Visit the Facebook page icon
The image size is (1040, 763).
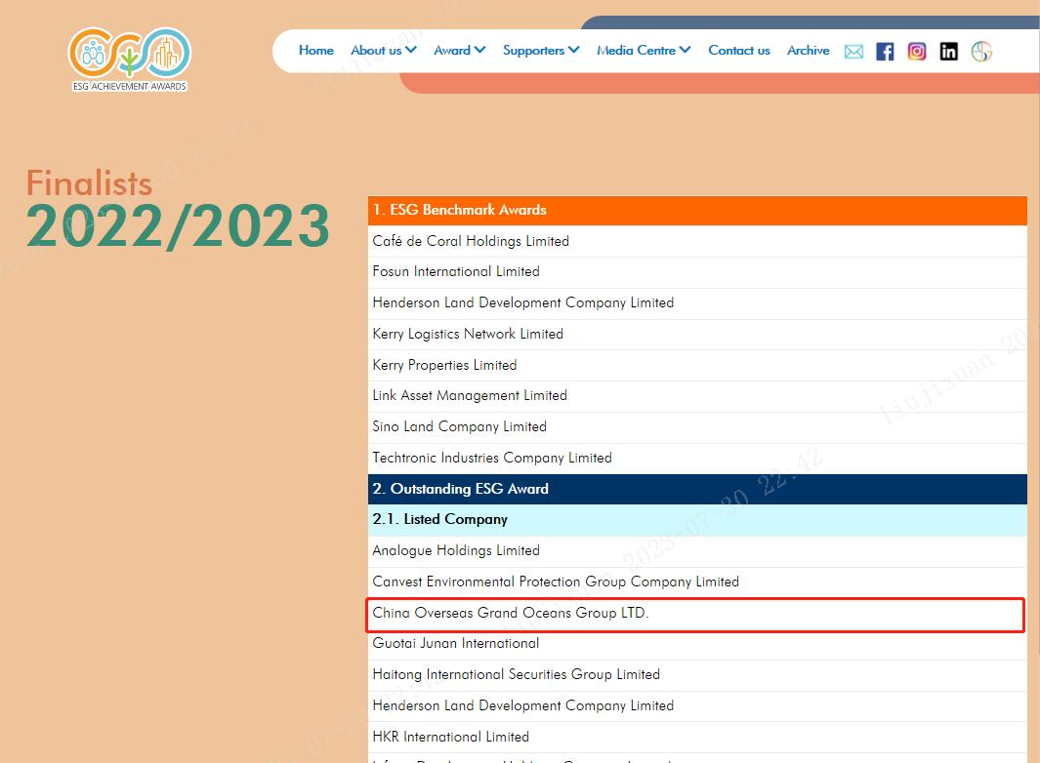(x=885, y=51)
